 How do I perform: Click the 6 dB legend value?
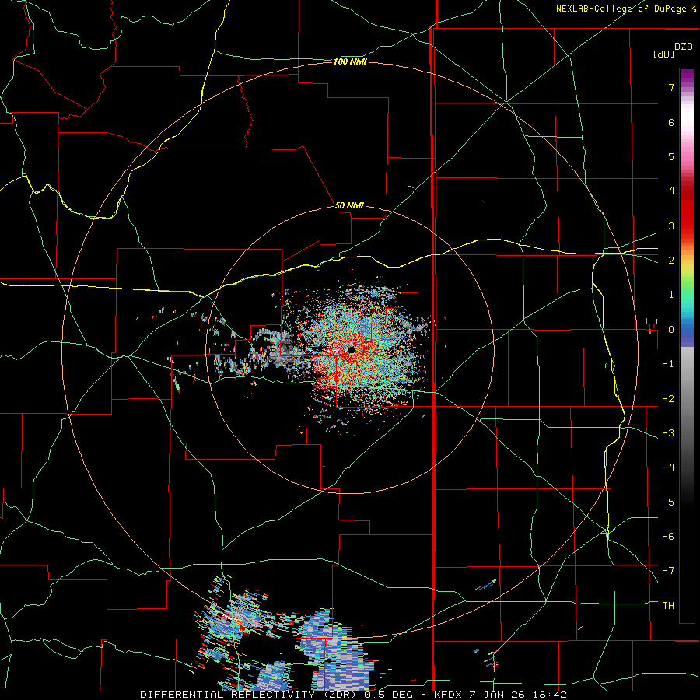click(x=671, y=122)
